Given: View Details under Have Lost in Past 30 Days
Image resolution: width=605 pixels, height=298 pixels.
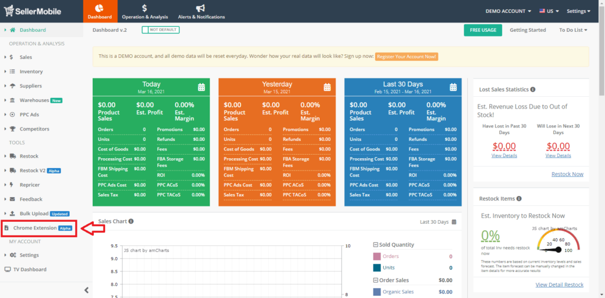Looking at the screenshot, I should click(x=504, y=156).
